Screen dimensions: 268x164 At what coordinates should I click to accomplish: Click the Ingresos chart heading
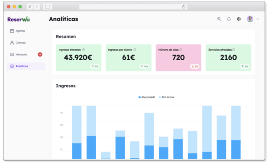[x=66, y=86]
